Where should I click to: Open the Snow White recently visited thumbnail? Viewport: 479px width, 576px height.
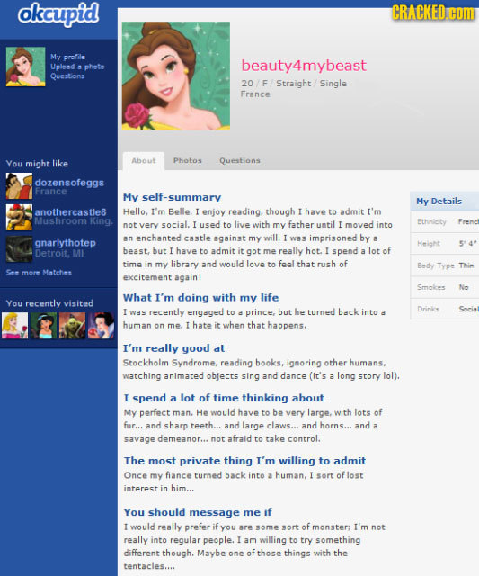[102, 326]
